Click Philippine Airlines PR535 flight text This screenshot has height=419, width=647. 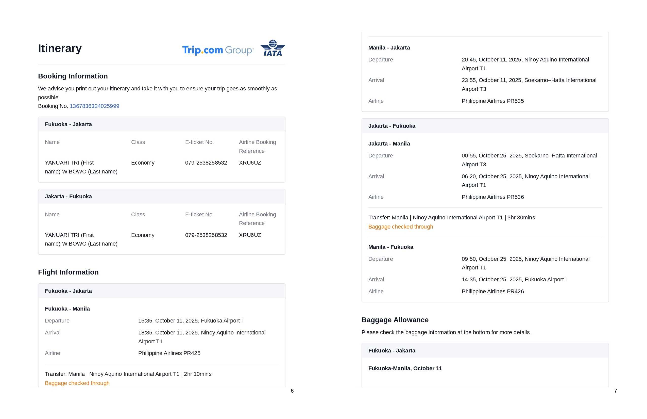coord(492,101)
